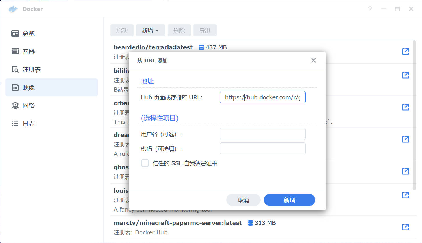Focus the Hub 页面或存储库 URL field
The width and height of the screenshot is (422, 243).
point(263,97)
